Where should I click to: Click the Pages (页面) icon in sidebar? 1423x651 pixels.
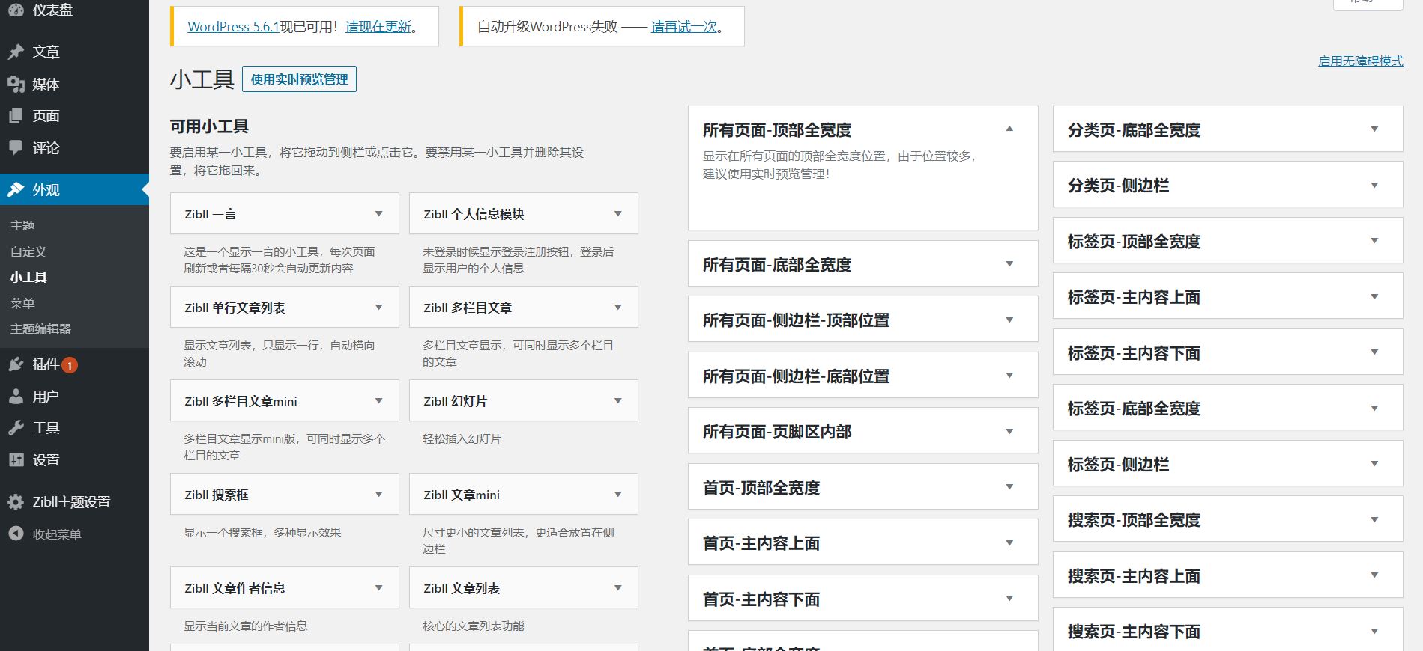coord(16,116)
